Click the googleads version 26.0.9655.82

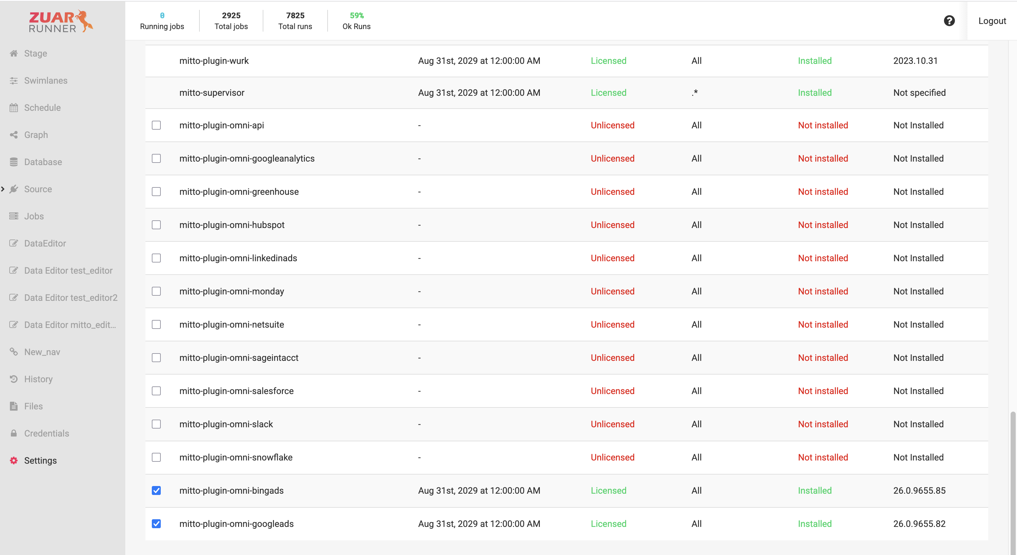pyautogui.click(x=919, y=523)
